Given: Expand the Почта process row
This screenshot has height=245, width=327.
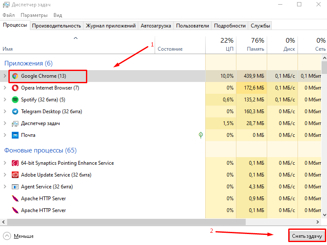Looking at the screenshot, I should (5, 135).
